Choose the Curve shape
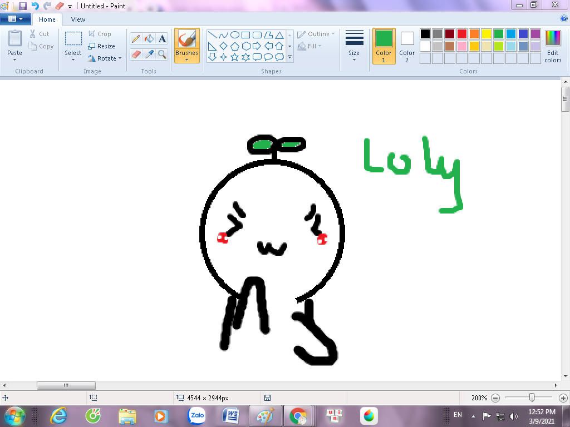 (x=224, y=35)
